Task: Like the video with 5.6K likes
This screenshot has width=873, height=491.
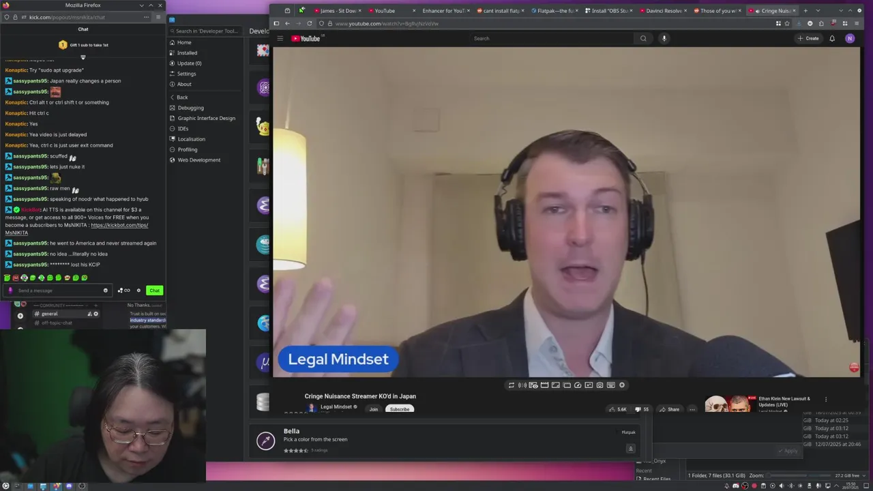Action: (x=618, y=409)
